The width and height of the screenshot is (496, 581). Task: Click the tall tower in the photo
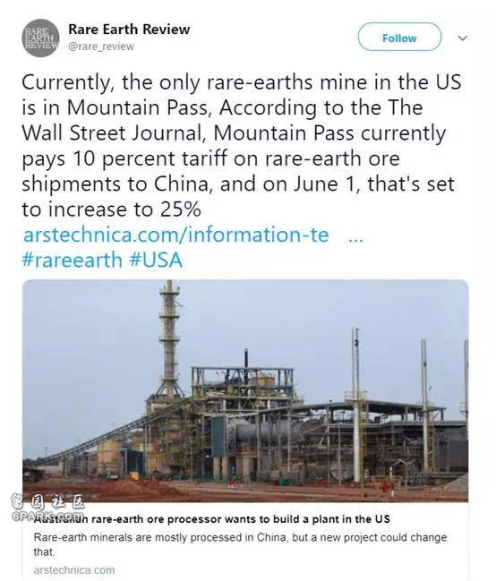click(x=169, y=341)
